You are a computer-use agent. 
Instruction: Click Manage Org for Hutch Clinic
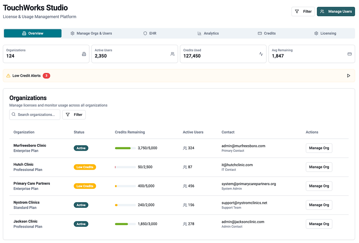(319, 167)
